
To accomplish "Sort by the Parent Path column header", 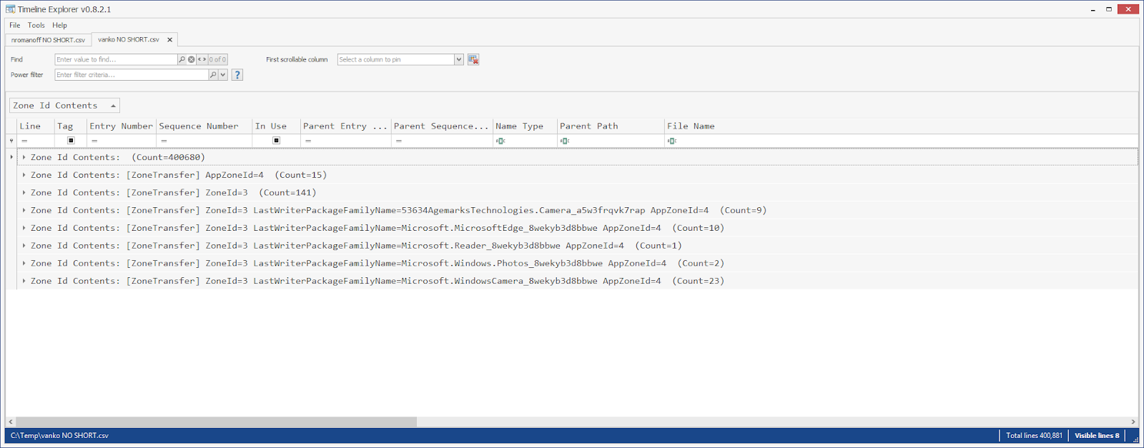I will (611, 126).
